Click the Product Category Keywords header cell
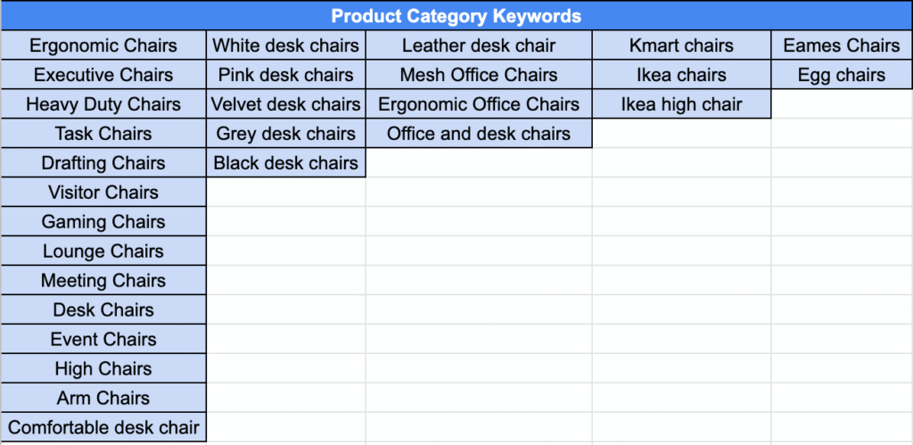913x445 pixels. tap(456, 16)
